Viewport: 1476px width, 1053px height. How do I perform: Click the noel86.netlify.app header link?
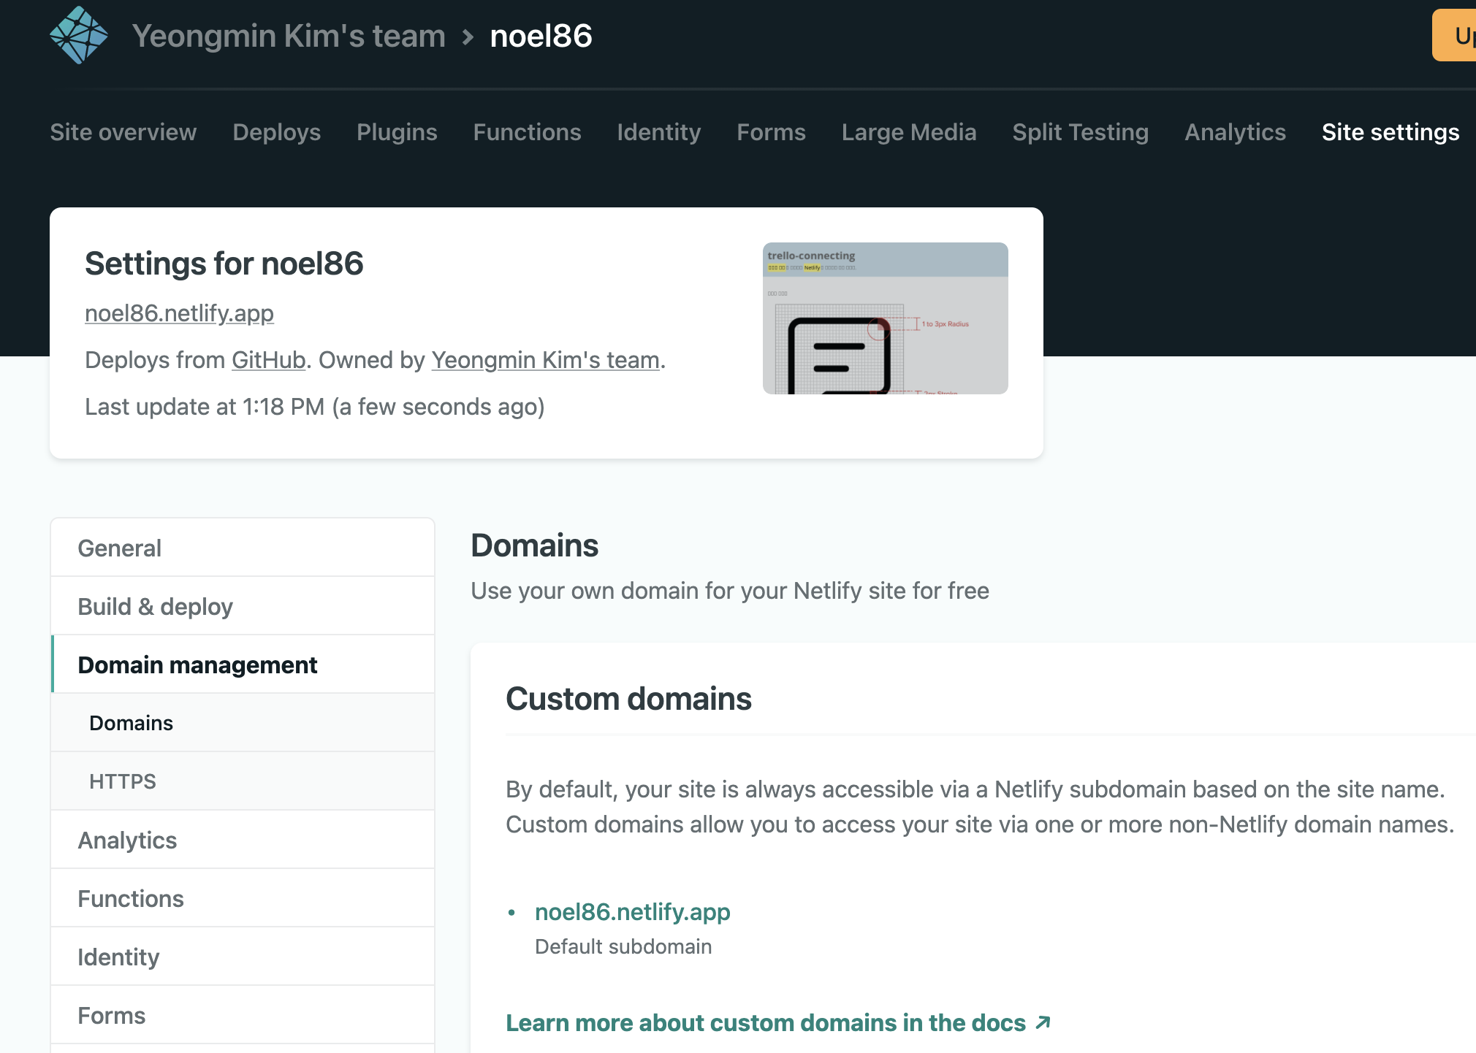179,313
